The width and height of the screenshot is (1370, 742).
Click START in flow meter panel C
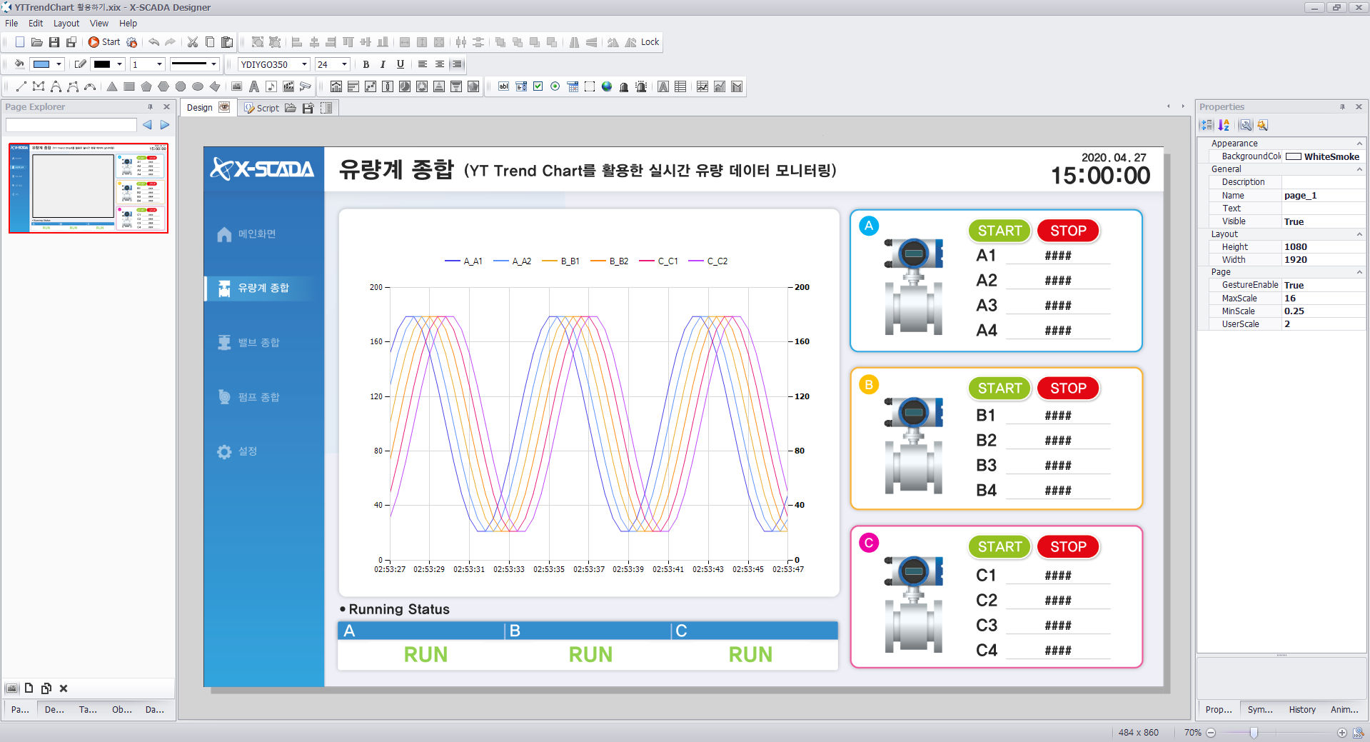tap(999, 547)
